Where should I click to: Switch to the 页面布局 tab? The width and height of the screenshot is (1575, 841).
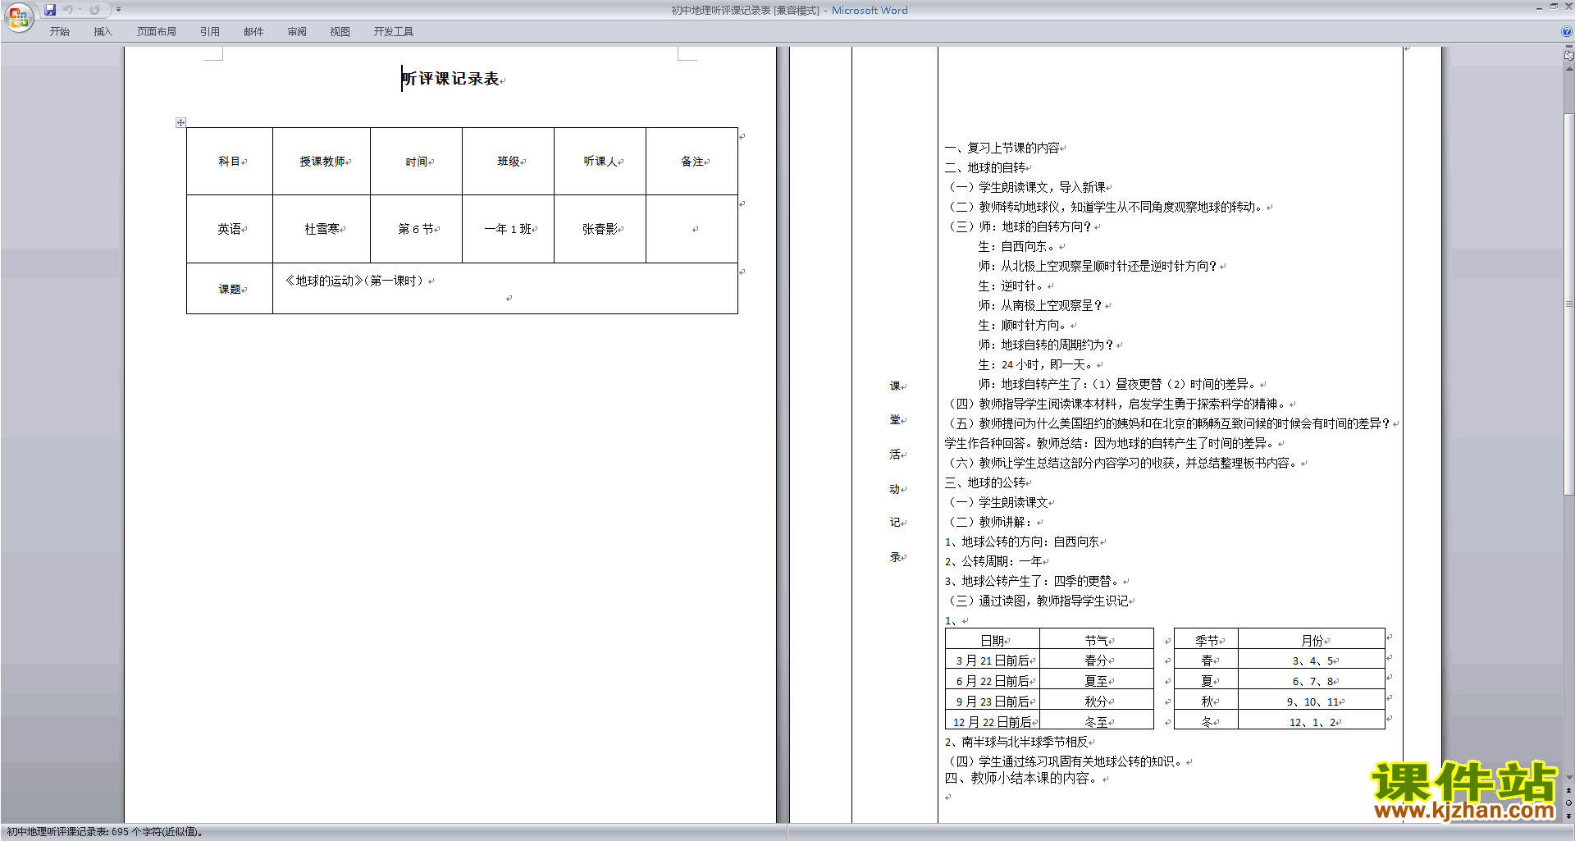tap(157, 32)
